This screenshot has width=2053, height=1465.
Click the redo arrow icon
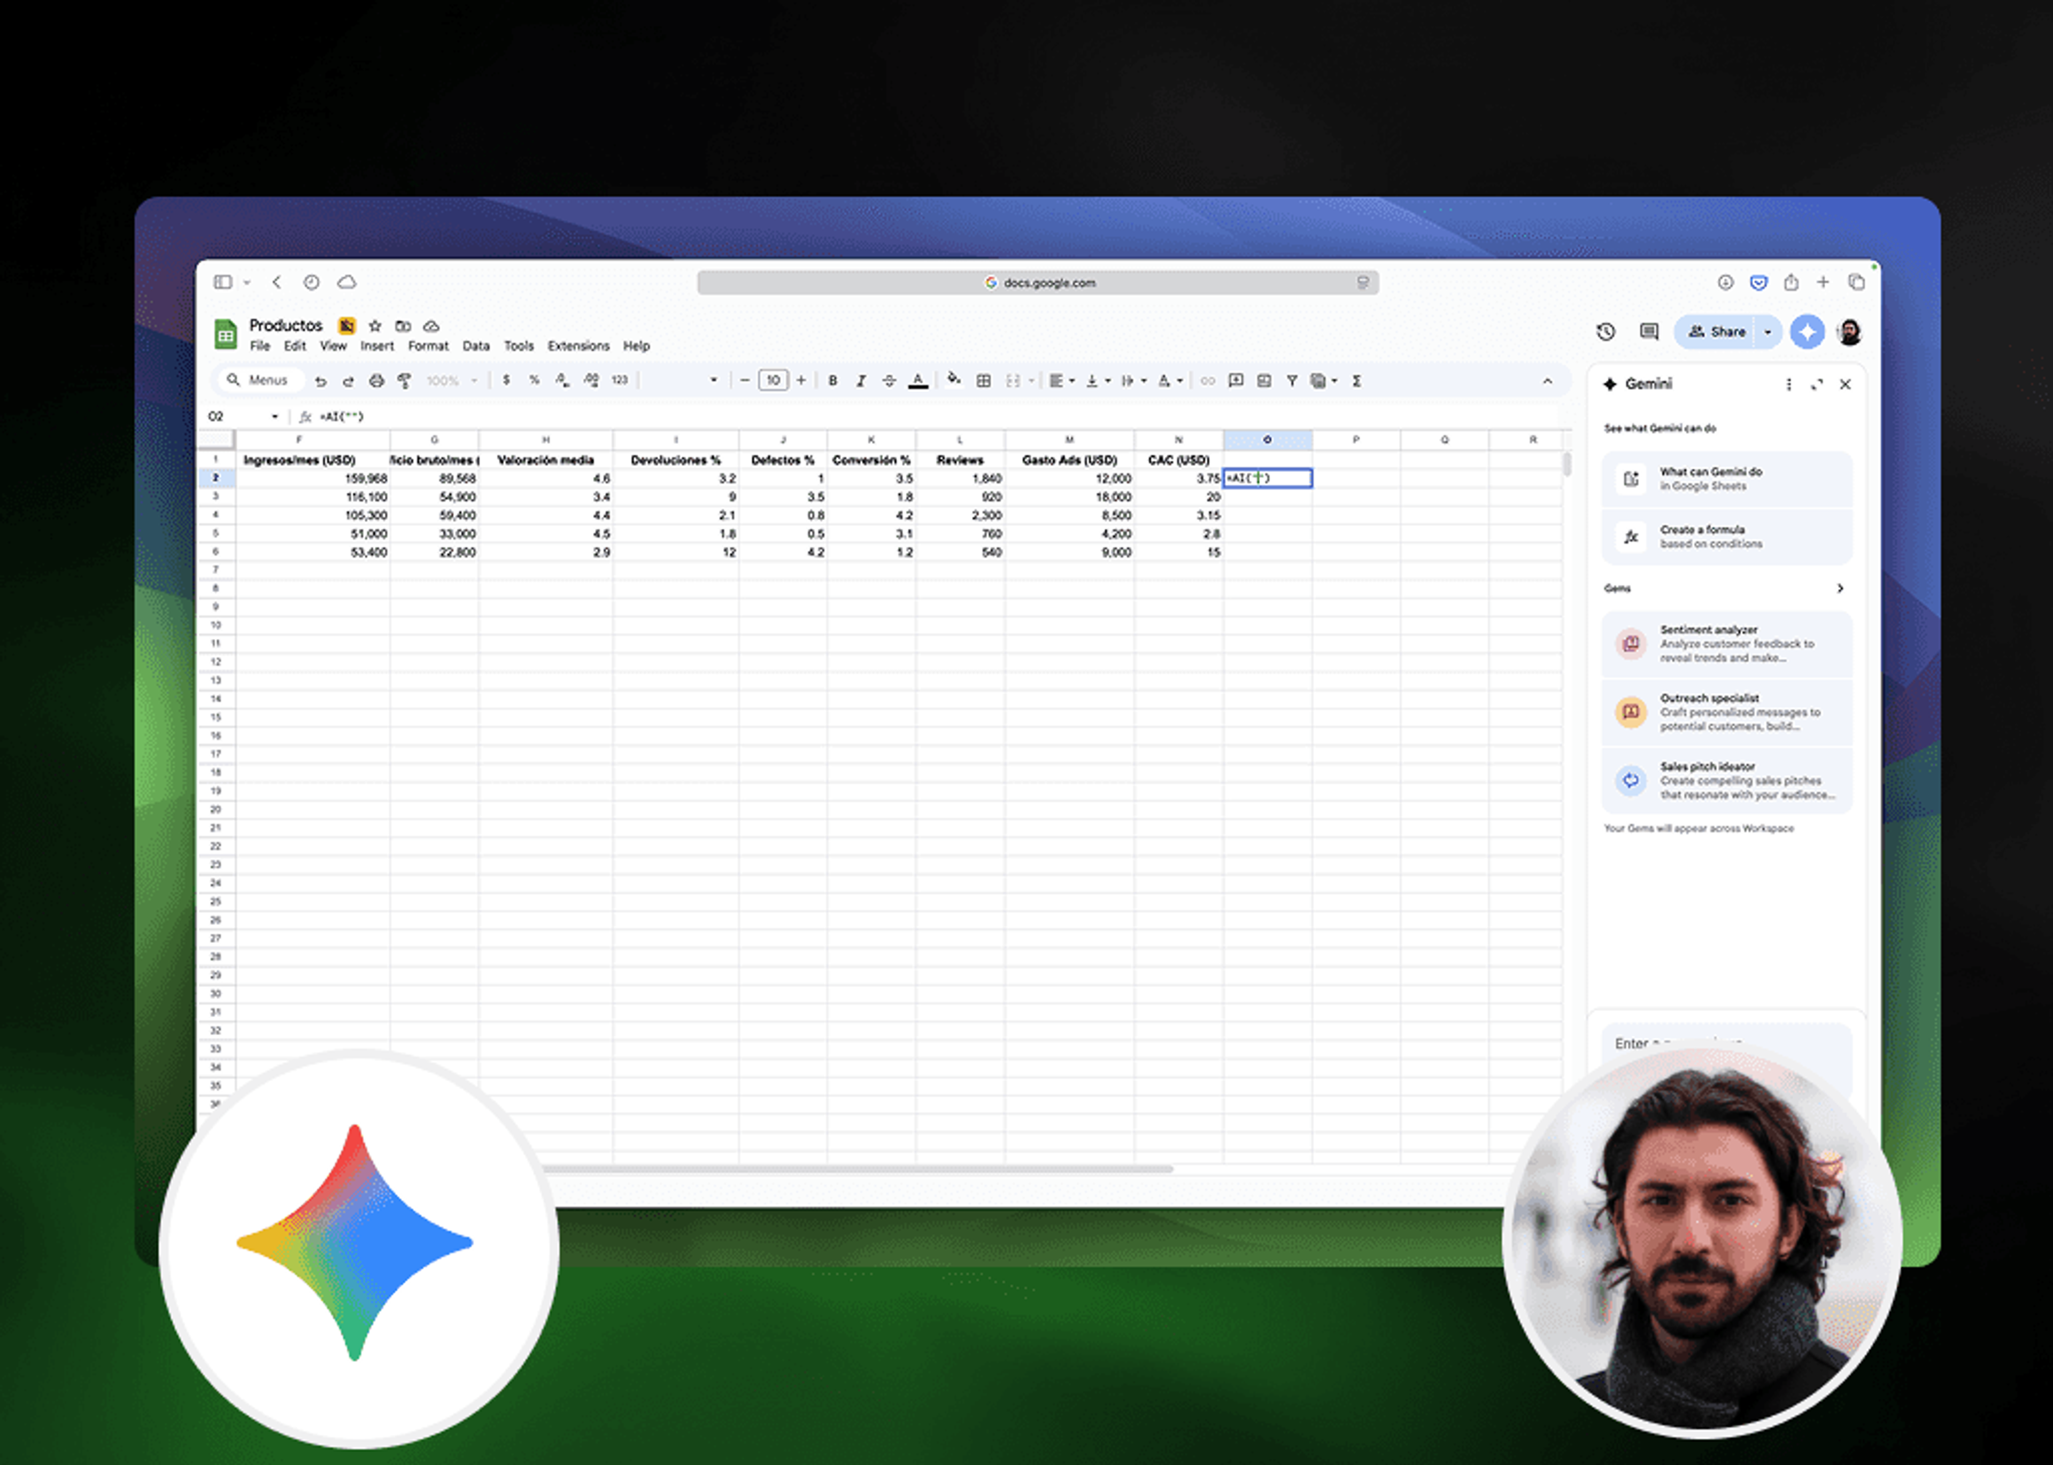tap(349, 381)
